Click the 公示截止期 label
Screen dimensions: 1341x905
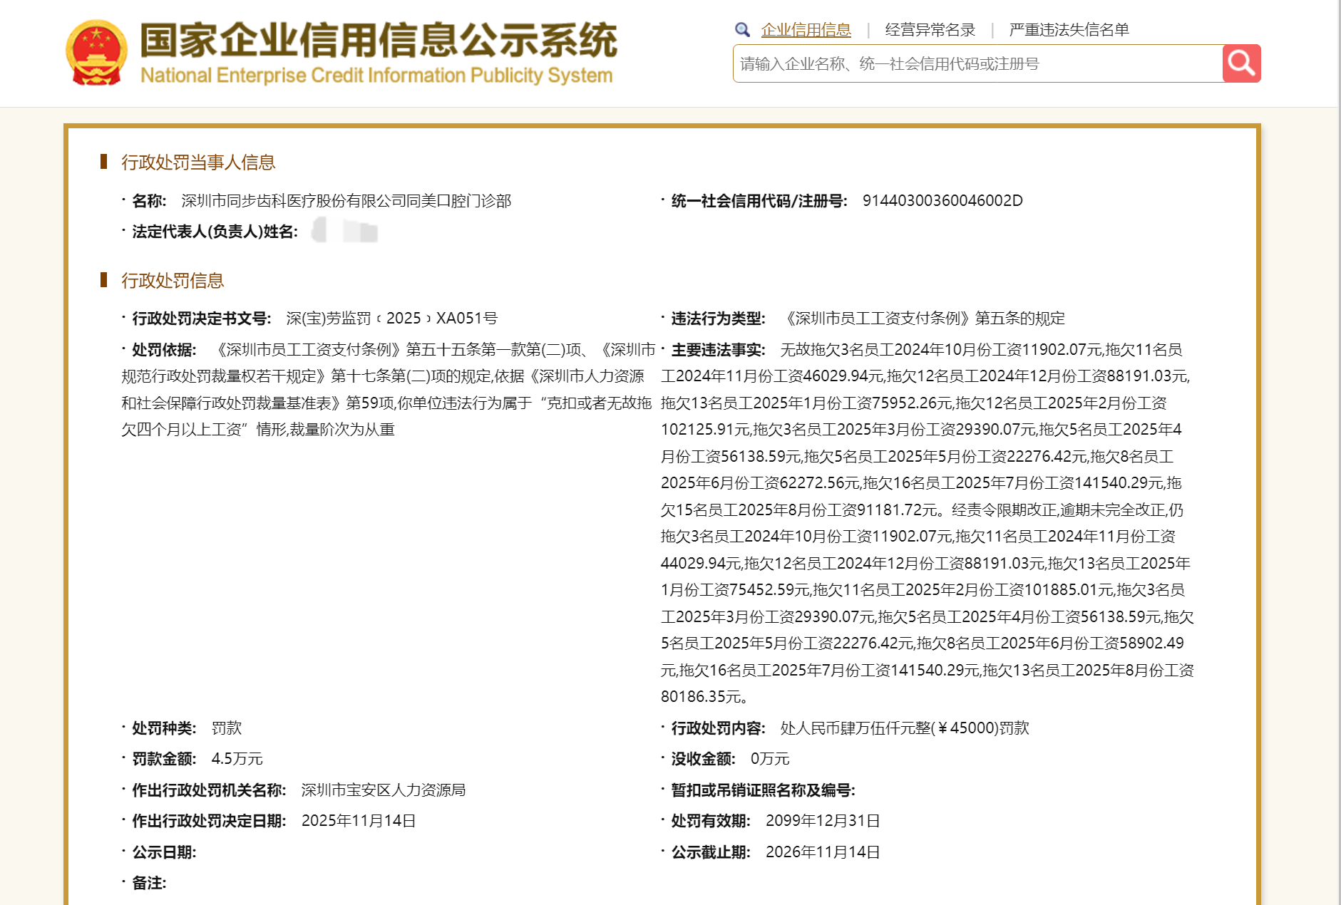[x=711, y=852]
